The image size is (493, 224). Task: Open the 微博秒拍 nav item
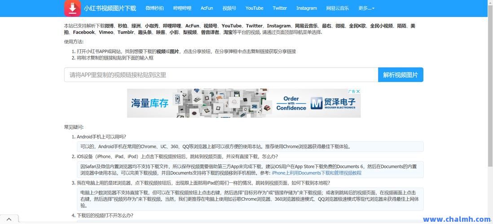(155, 9)
